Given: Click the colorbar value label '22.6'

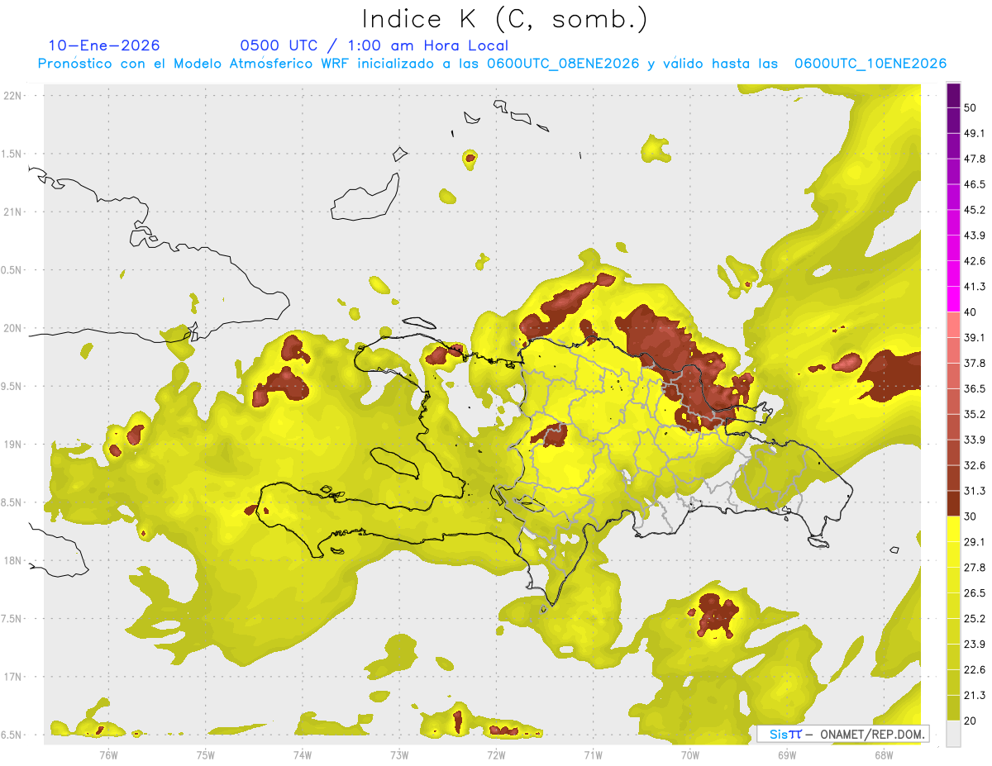Looking at the screenshot, I should [x=975, y=670].
